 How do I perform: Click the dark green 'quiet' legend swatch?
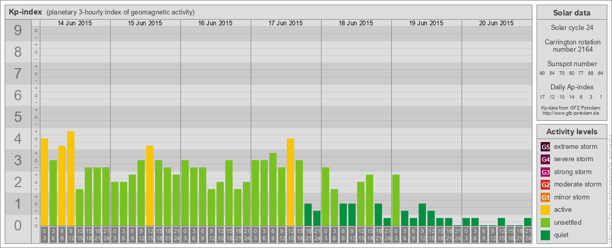[545, 235]
